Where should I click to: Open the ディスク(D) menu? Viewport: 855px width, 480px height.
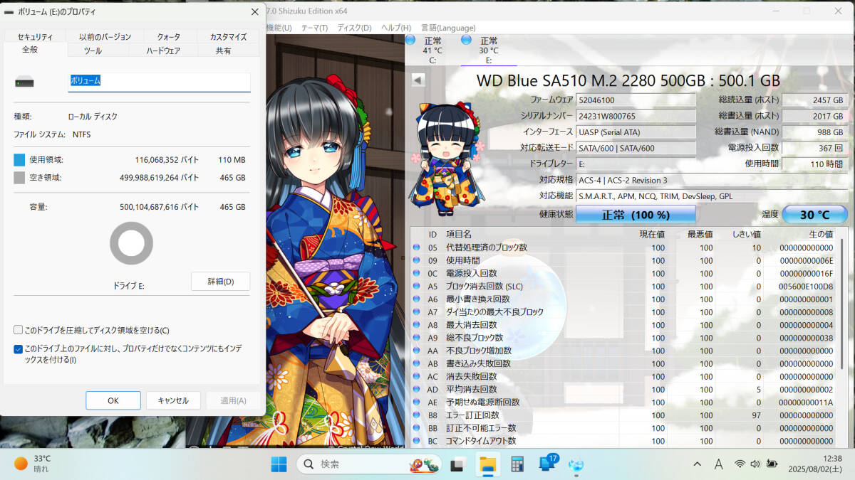point(354,28)
